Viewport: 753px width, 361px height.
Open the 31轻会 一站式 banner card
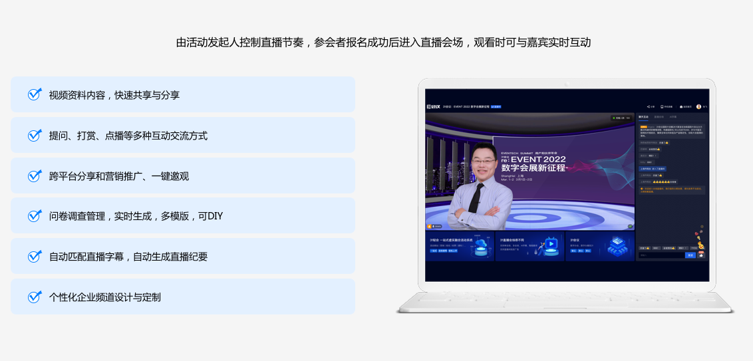point(460,246)
